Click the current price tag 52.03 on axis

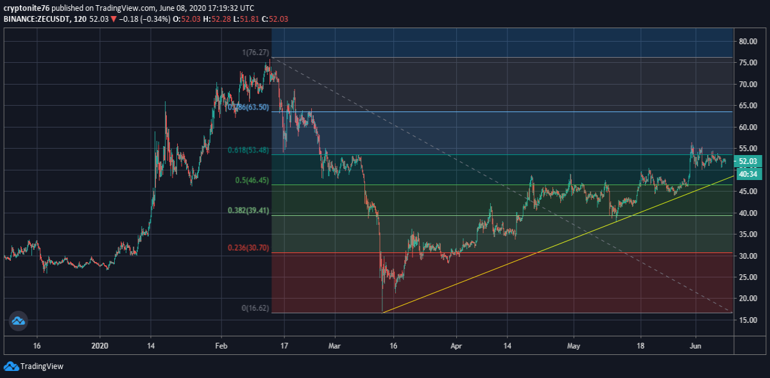coord(749,161)
